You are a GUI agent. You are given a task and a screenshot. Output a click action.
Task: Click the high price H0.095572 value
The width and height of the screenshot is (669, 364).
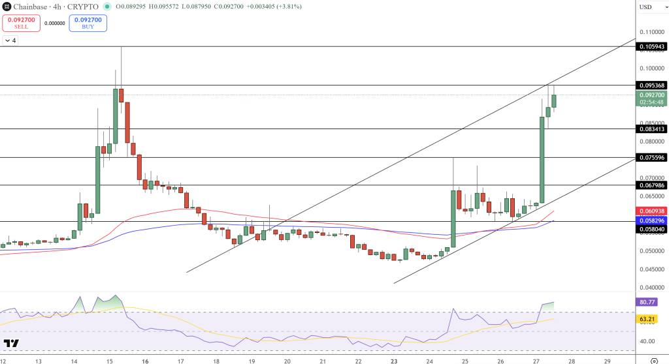point(164,7)
